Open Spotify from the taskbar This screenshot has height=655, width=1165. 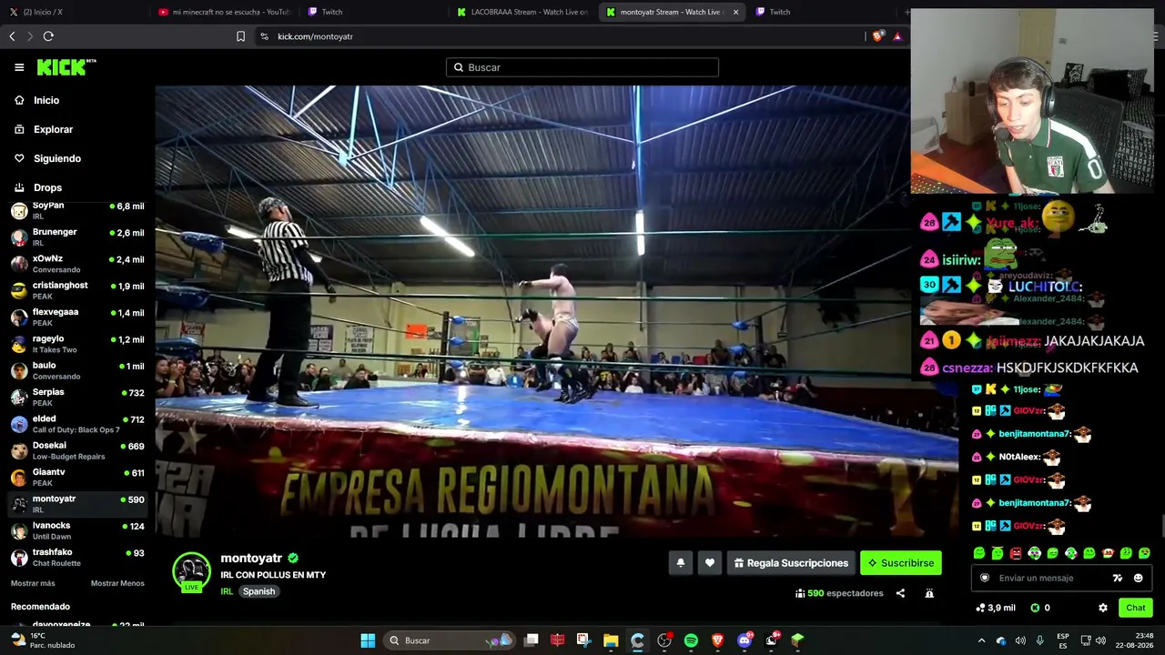691,640
